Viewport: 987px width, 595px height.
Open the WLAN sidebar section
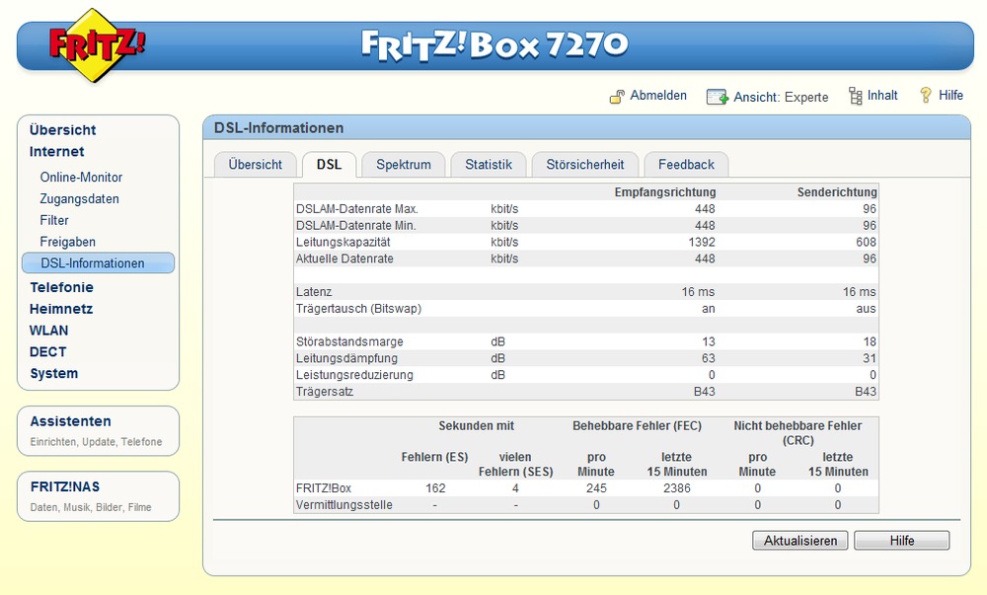tap(49, 331)
